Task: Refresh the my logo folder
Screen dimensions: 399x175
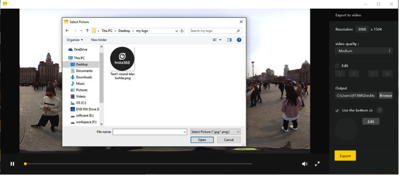Action: (x=182, y=31)
